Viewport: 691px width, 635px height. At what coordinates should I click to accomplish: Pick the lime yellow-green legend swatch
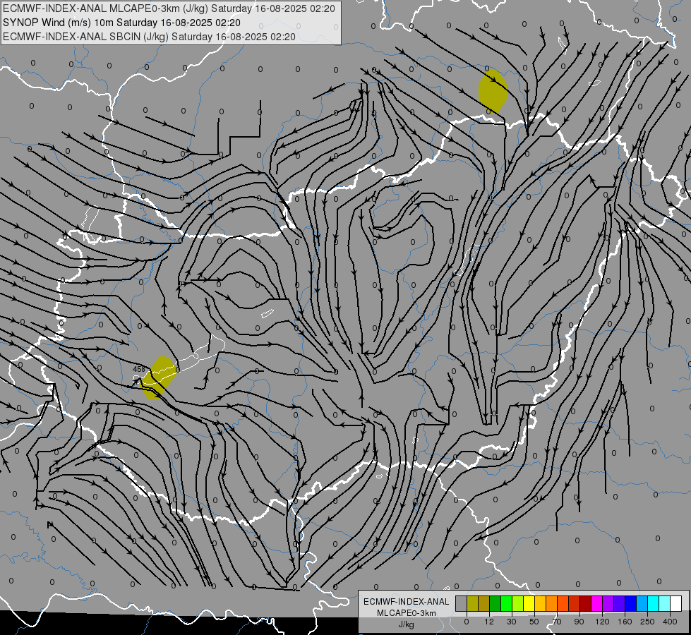point(518,603)
